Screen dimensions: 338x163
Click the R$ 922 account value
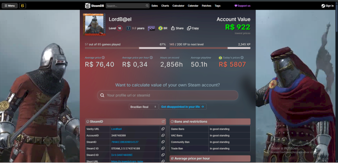coord(238,27)
